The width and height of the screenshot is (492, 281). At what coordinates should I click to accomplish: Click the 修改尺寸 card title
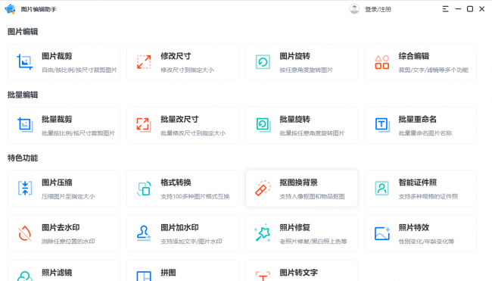point(176,56)
